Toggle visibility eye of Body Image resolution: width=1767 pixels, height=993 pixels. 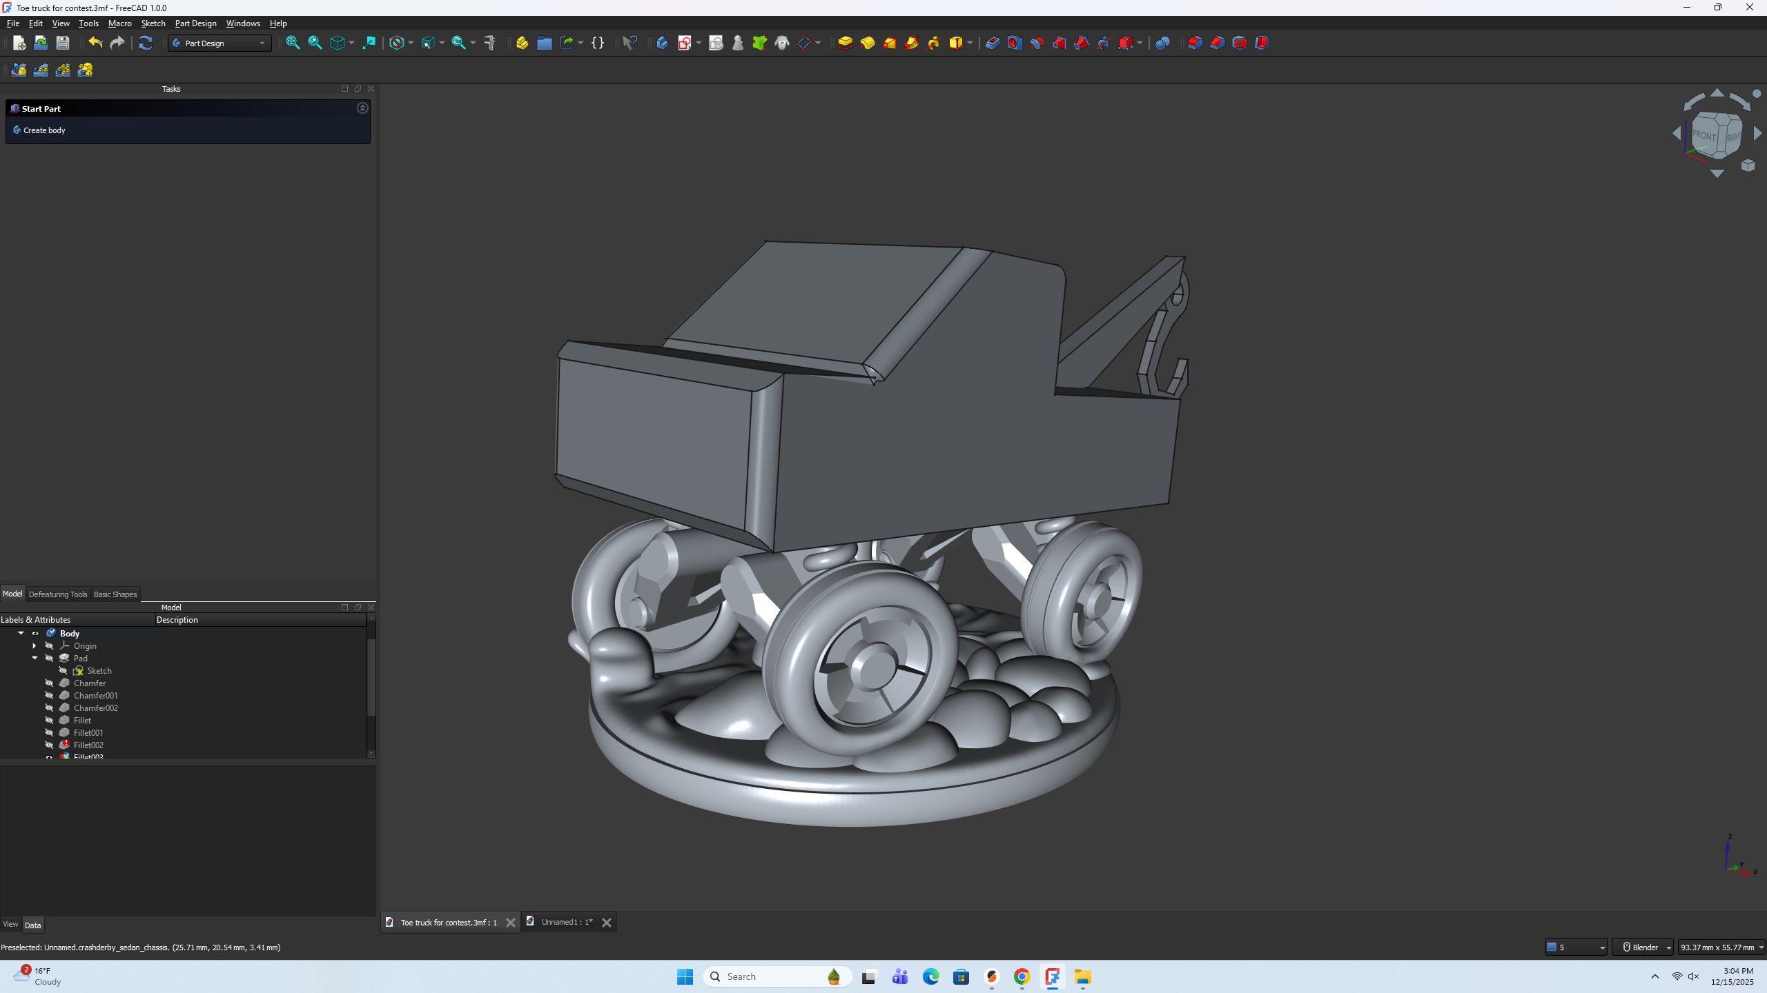35,633
